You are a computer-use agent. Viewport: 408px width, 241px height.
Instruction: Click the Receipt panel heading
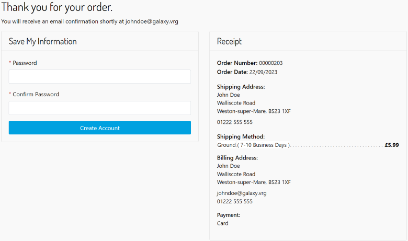coord(229,41)
